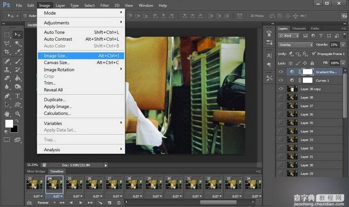
Task: Switch to the Paths tab
Action: coord(315,29)
